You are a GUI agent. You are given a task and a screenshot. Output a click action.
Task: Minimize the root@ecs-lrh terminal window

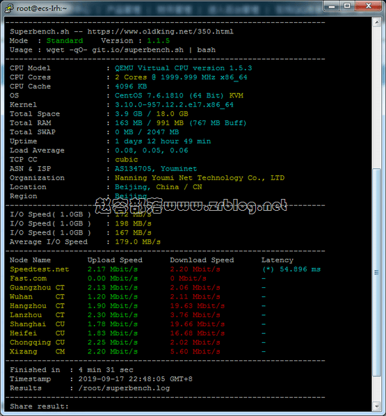click(x=332, y=6)
